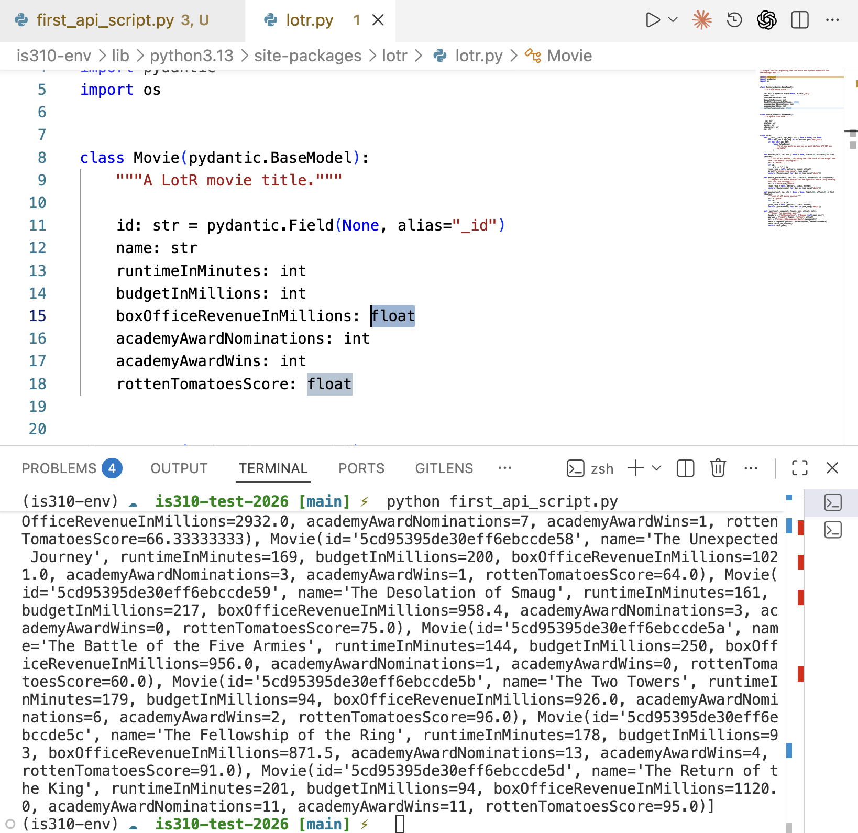Viewport: 858px width, 833px height.
Task: Select the Movie symbol breadcrumb
Action: click(x=569, y=56)
